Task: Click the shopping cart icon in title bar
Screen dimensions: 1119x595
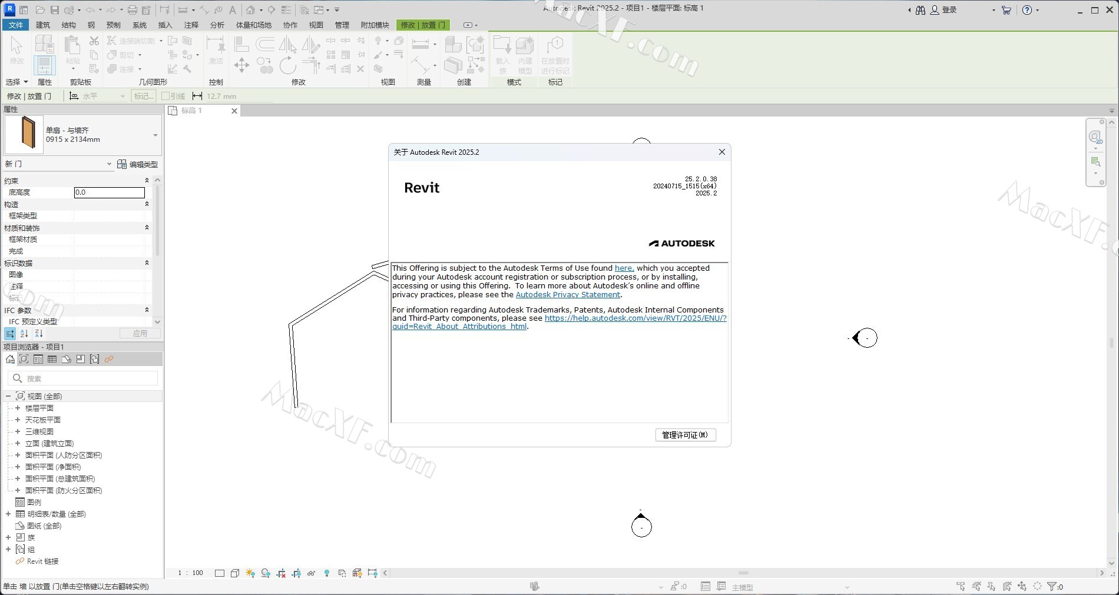Action: click(x=1006, y=10)
